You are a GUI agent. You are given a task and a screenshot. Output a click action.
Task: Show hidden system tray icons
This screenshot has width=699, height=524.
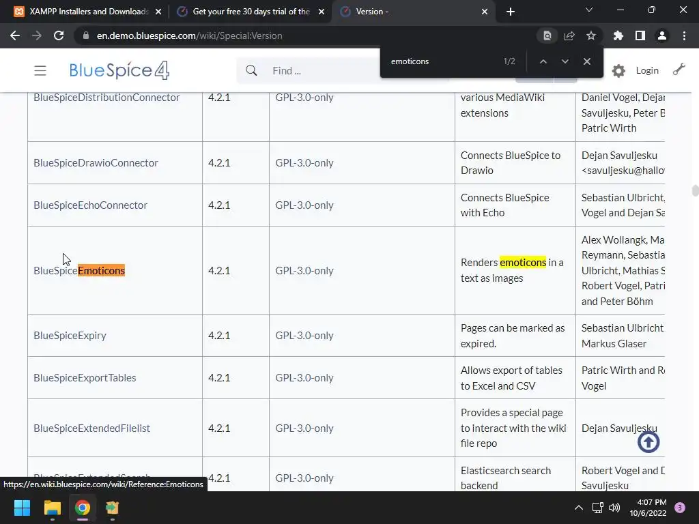pyautogui.click(x=579, y=508)
